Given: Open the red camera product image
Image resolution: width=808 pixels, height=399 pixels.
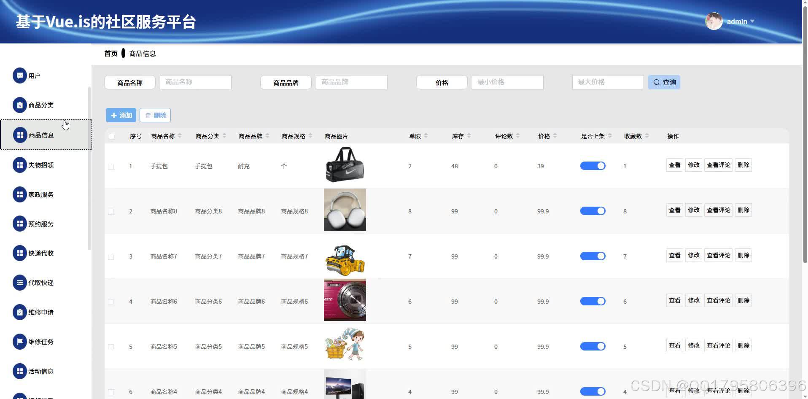Looking at the screenshot, I should pos(345,300).
